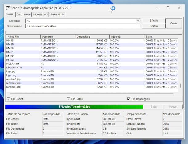The image size is (188, 144).
Task: Click the Ciclo value 1 / 1
Action: (x=173, y=133)
